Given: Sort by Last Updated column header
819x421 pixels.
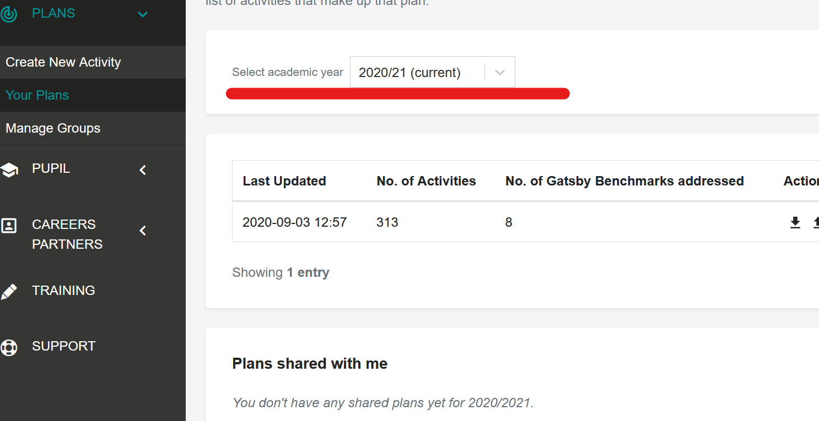Looking at the screenshot, I should point(284,181).
